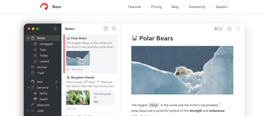Select the Todo checkbox list item
The image size is (268, 116).
(x=43, y=50)
